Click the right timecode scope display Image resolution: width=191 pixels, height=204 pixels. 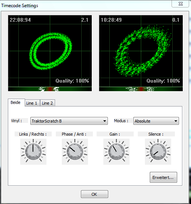click(141, 51)
